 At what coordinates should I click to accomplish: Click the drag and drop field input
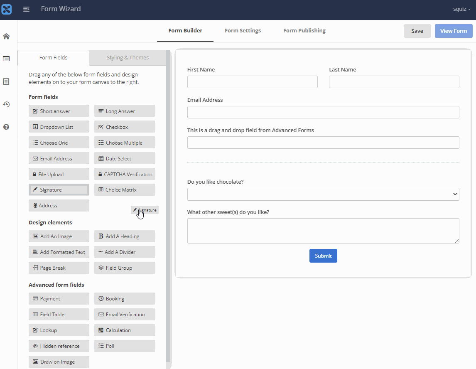[323, 143]
